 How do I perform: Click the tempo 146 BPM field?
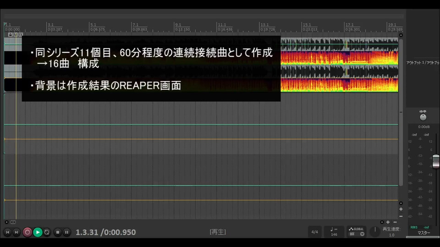(334, 232)
